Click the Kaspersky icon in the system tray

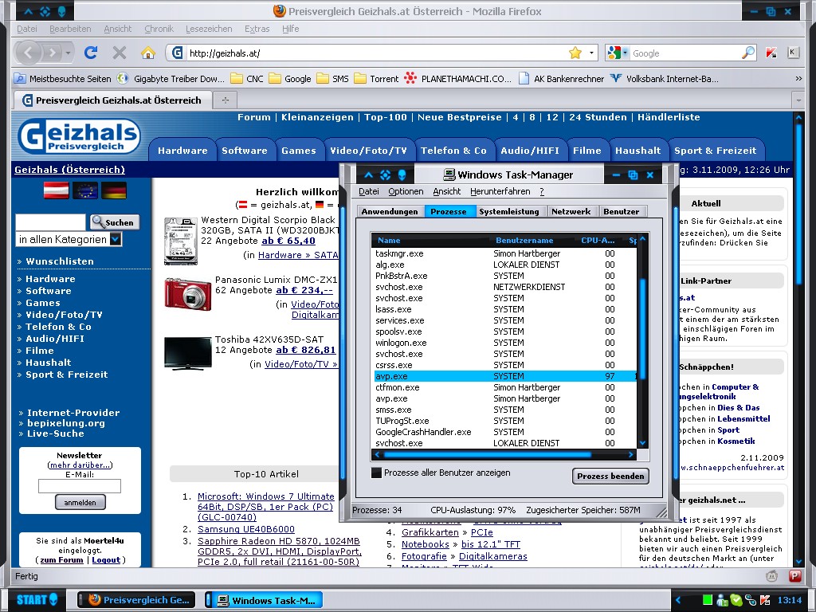tap(765, 600)
